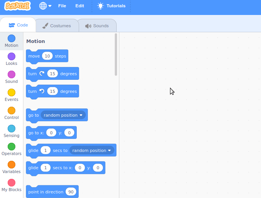Select the Operators category circle
The width and height of the screenshot is (261, 198).
click(12, 147)
